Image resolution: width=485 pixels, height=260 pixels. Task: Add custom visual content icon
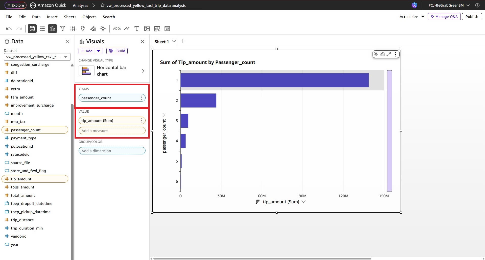(157, 29)
